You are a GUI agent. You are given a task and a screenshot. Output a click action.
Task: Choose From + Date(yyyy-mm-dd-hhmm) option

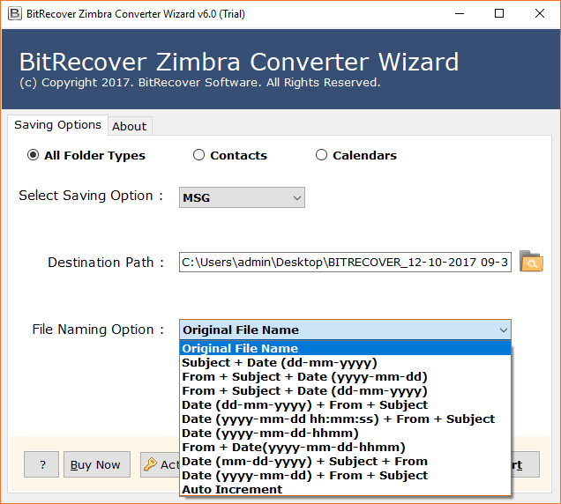click(345, 447)
